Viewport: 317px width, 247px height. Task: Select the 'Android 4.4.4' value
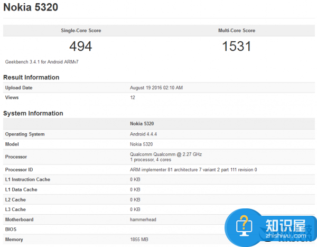143,134
